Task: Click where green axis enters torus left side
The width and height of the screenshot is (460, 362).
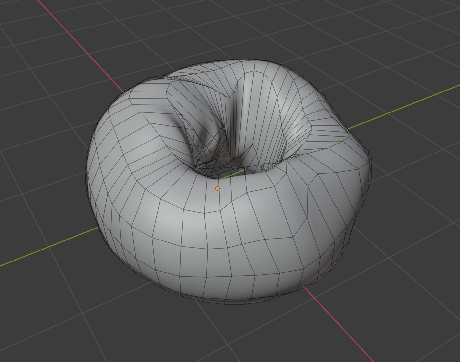Action: tap(99, 228)
